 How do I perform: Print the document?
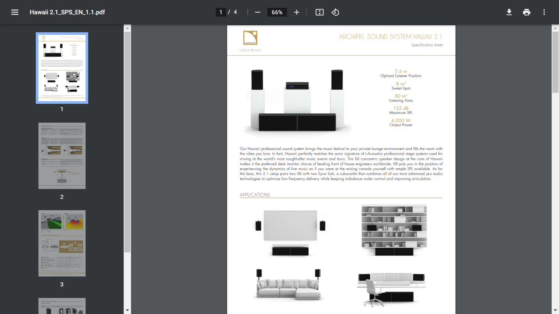(x=527, y=12)
